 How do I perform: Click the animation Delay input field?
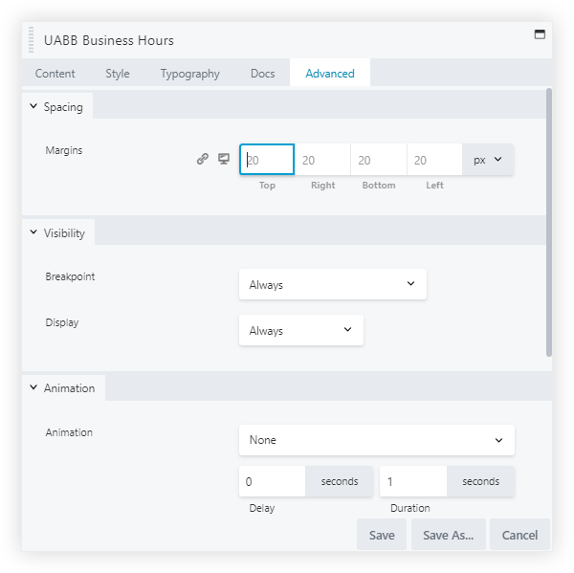pos(272,481)
